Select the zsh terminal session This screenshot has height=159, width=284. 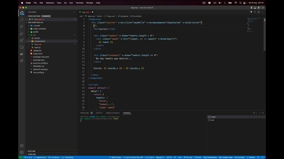(236, 120)
